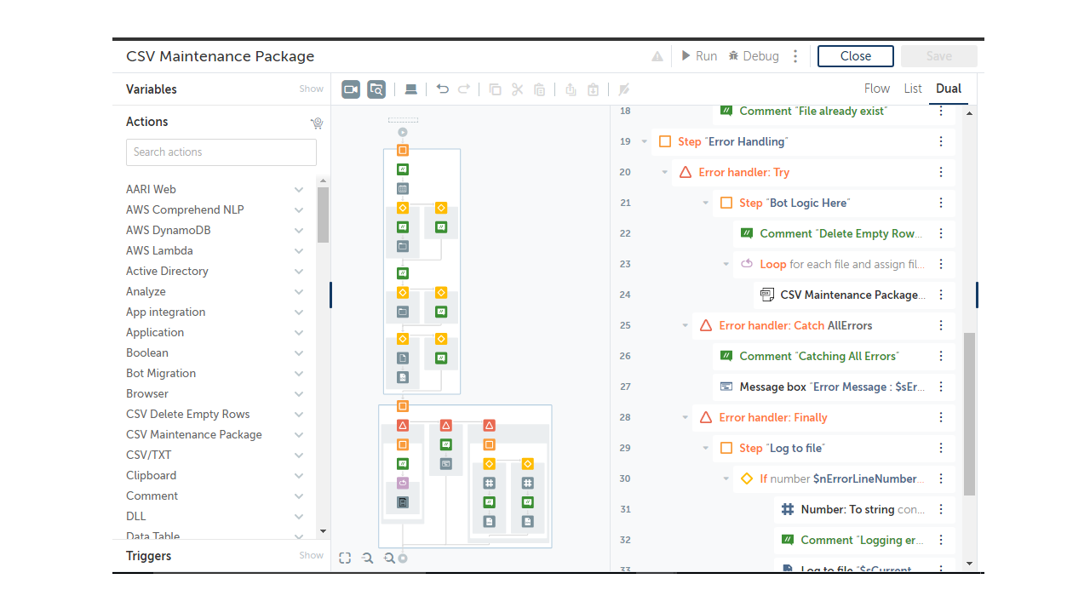Click the fit-to-screen icon below the flow
This screenshot has height=613, width=1090.
[345, 559]
